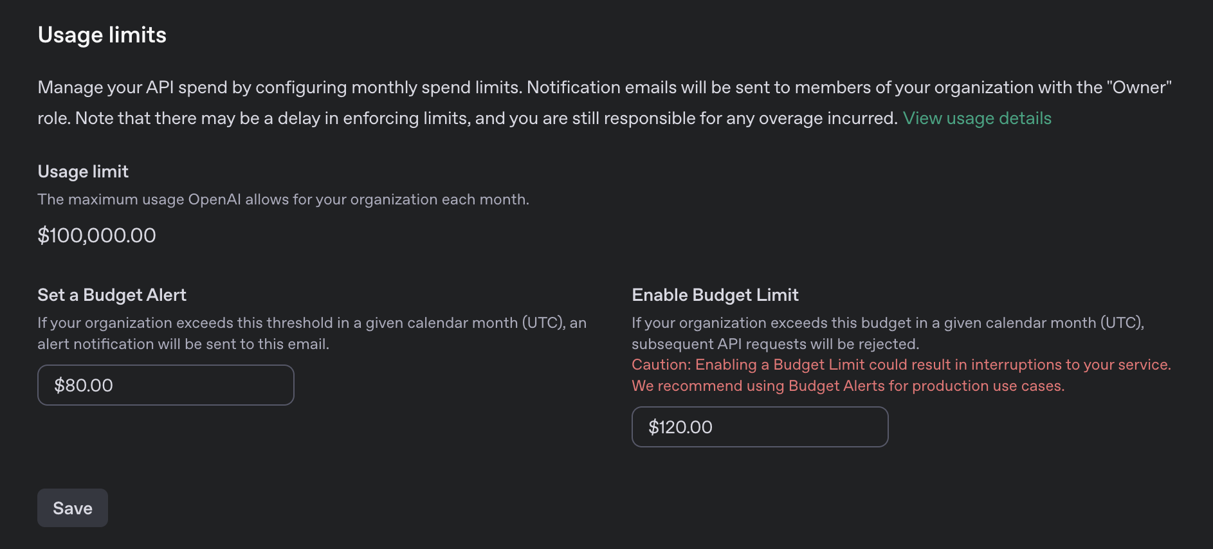Click the API requests will be rejected line
The image size is (1213, 549).
click(775, 344)
